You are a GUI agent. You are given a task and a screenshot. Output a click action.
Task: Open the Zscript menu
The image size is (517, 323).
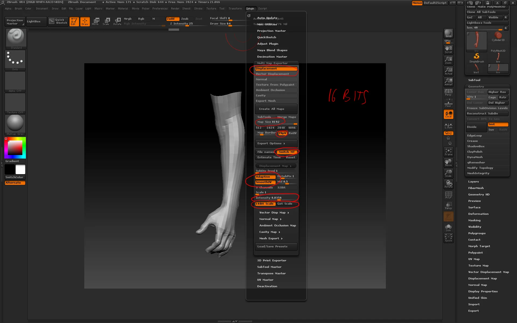[x=262, y=8]
